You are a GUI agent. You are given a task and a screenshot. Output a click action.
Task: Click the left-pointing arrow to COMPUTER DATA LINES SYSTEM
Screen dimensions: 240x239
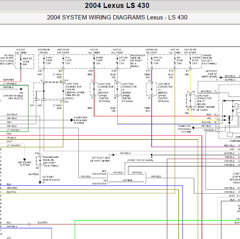193,128
